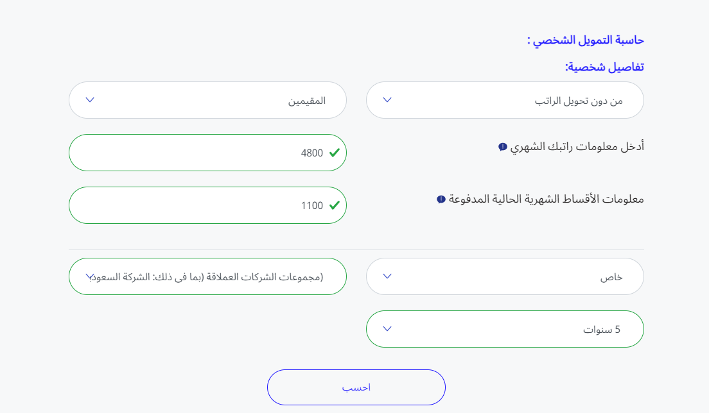Open the المقيمين residency dropdown

(207, 100)
